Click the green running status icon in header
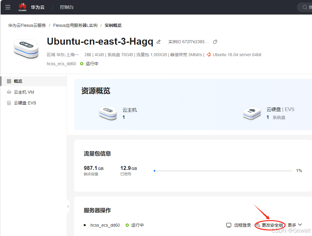312x236 pixels. pos(82,64)
